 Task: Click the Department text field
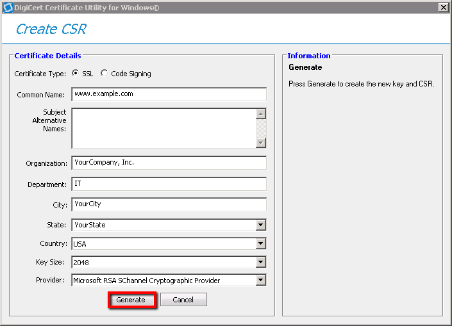(169, 184)
